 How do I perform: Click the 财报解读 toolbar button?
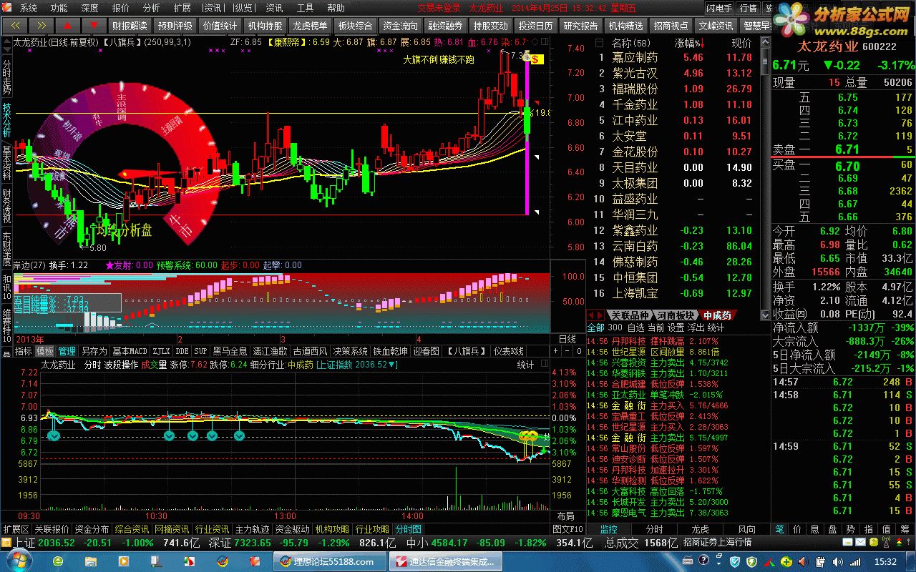coord(130,26)
